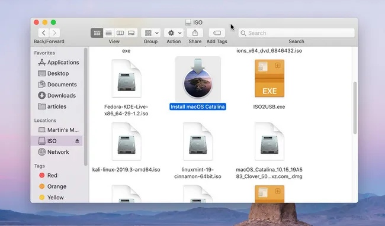The width and height of the screenshot is (385, 226).
Task: Switch to gallery view
Action: 131,33
